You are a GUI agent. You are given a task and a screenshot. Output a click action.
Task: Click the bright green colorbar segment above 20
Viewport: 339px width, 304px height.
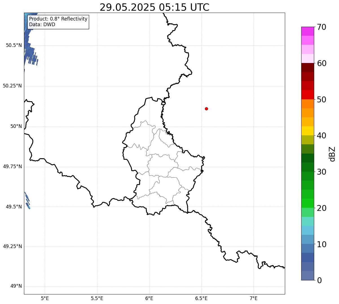[x=307, y=203]
